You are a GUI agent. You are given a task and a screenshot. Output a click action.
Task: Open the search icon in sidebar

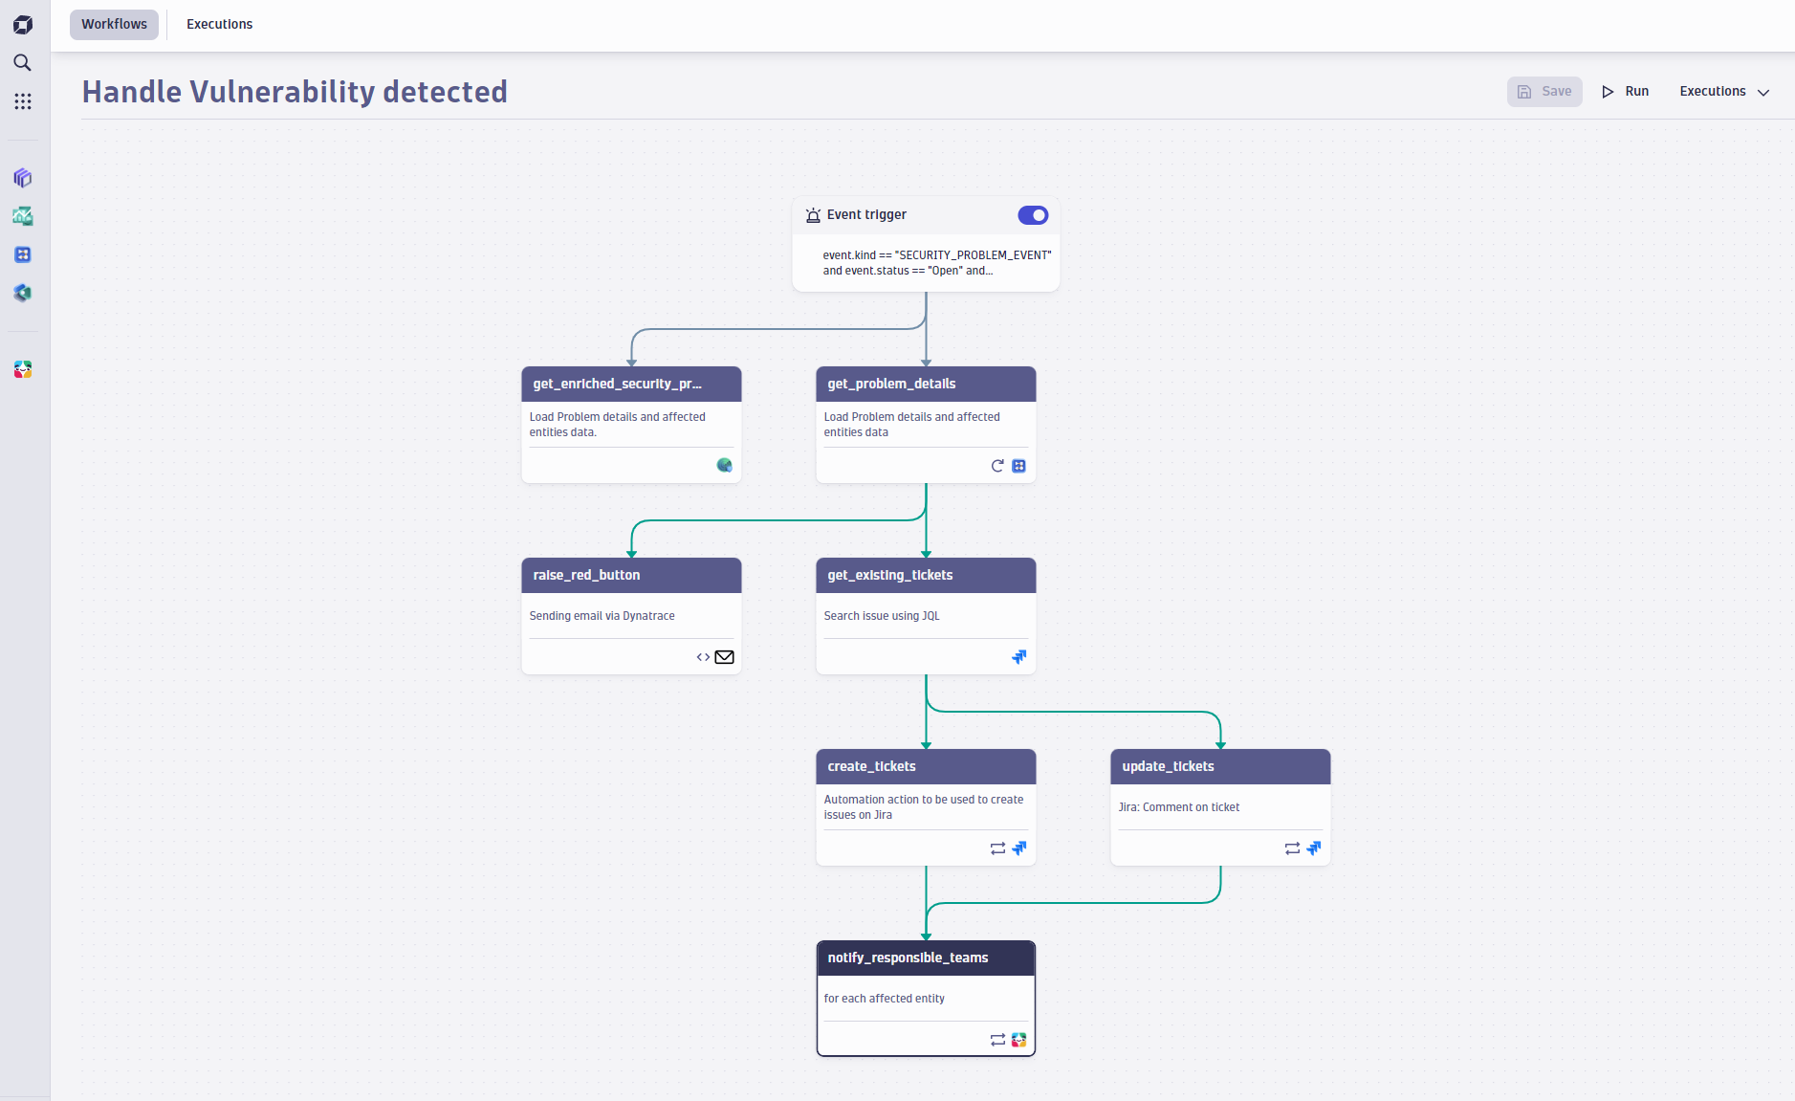23,63
